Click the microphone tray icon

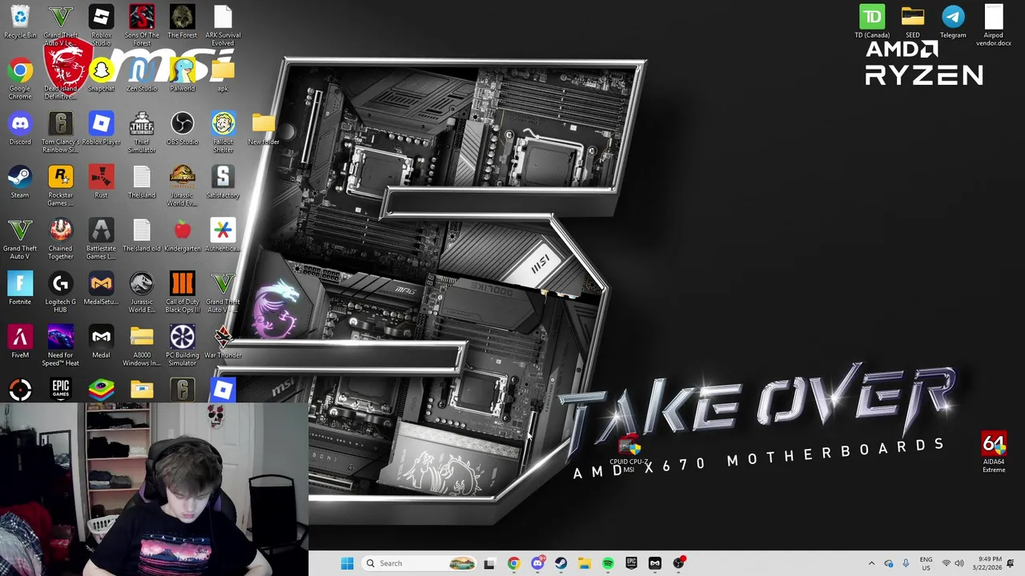(x=906, y=563)
